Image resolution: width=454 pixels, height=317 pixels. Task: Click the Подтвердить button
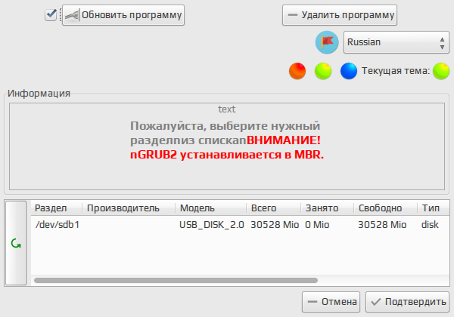407,302
